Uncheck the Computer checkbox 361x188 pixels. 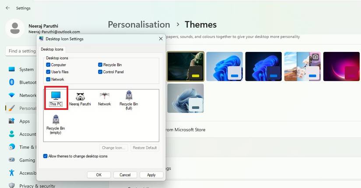48,65
